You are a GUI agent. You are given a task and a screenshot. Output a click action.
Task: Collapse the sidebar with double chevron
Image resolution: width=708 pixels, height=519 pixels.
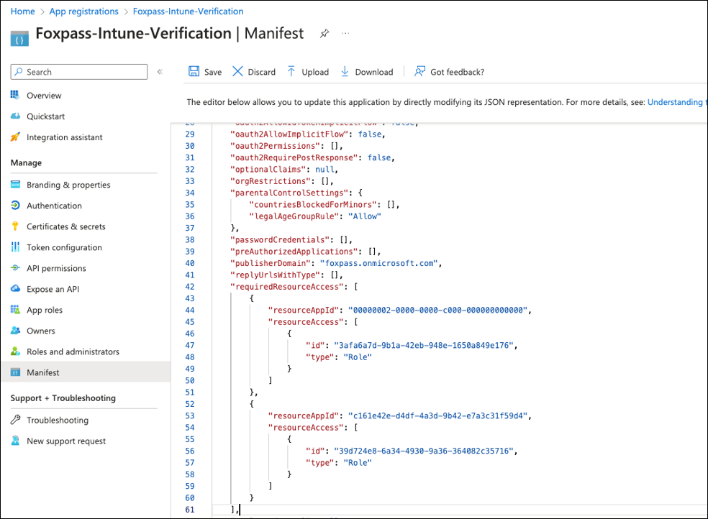[x=160, y=72]
